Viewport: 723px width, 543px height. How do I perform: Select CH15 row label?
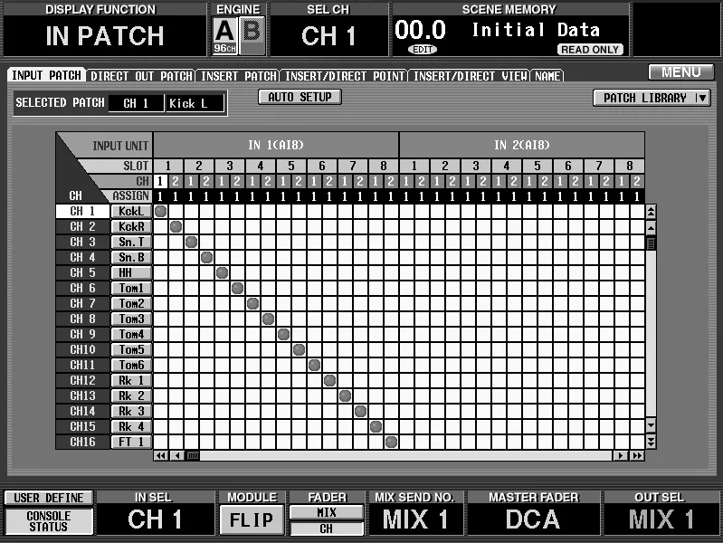click(x=82, y=426)
